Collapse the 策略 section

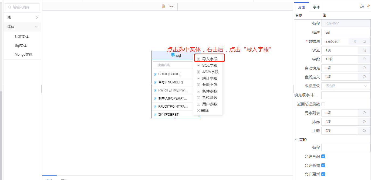click(x=296, y=140)
